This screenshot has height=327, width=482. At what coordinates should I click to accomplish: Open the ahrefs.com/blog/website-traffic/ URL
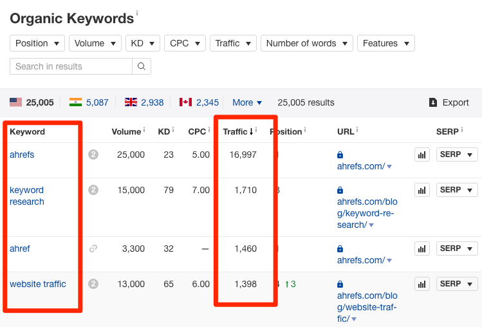pos(367,307)
